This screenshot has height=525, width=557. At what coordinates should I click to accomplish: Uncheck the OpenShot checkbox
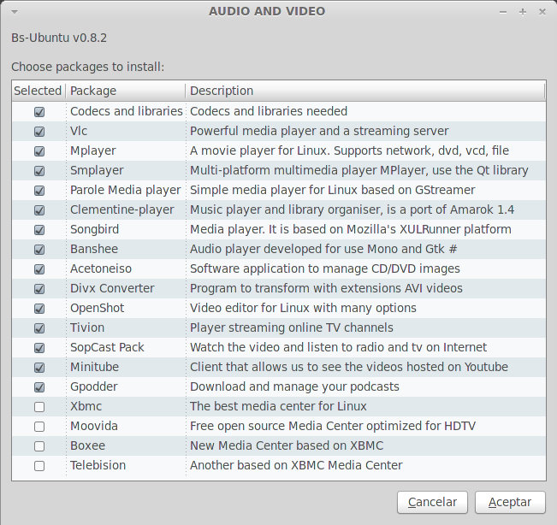click(39, 309)
